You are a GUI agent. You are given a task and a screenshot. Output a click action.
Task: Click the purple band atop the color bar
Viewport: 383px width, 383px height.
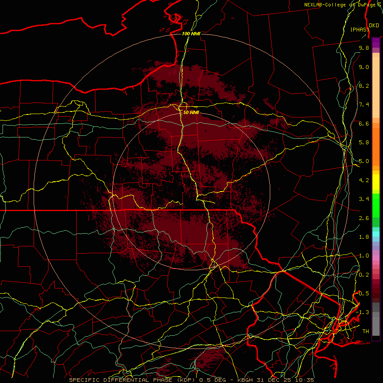click(376, 43)
